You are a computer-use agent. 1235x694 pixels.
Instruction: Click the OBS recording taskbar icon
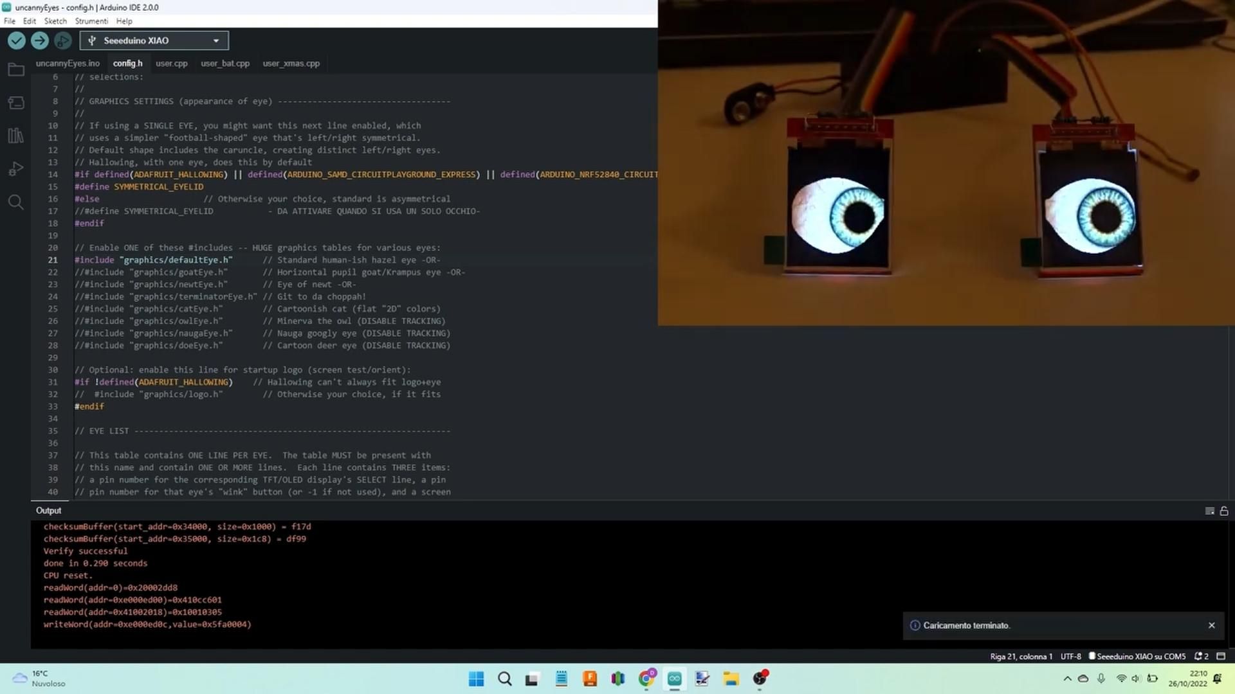[x=760, y=679]
